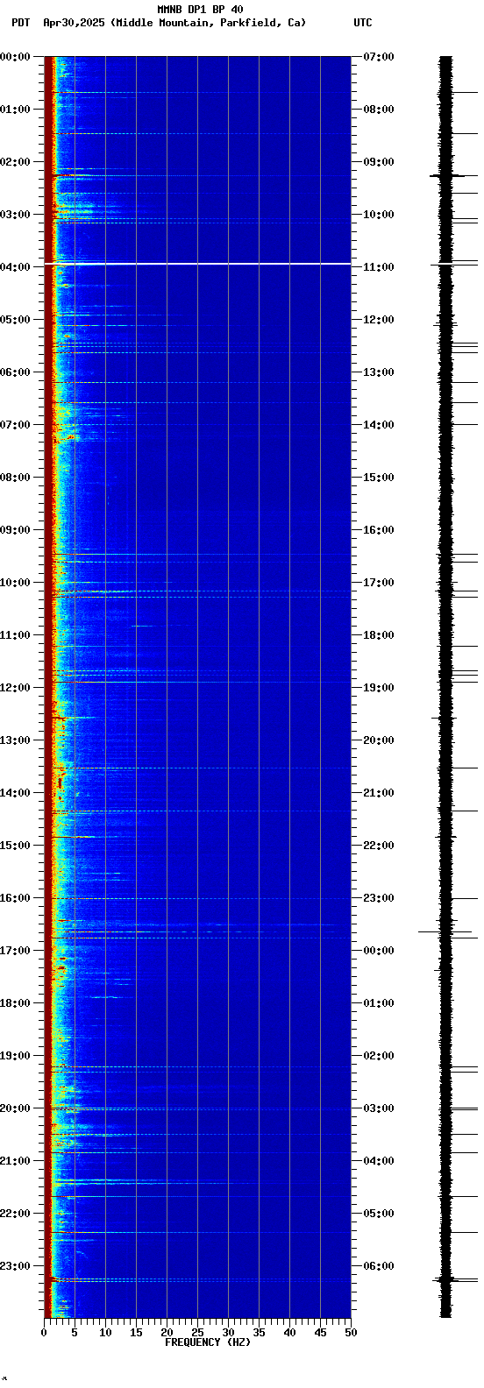This screenshot has width=484, height=1388.
Task: Click the title text MMNB DP1 BP 40
Action: pos(200,10)
